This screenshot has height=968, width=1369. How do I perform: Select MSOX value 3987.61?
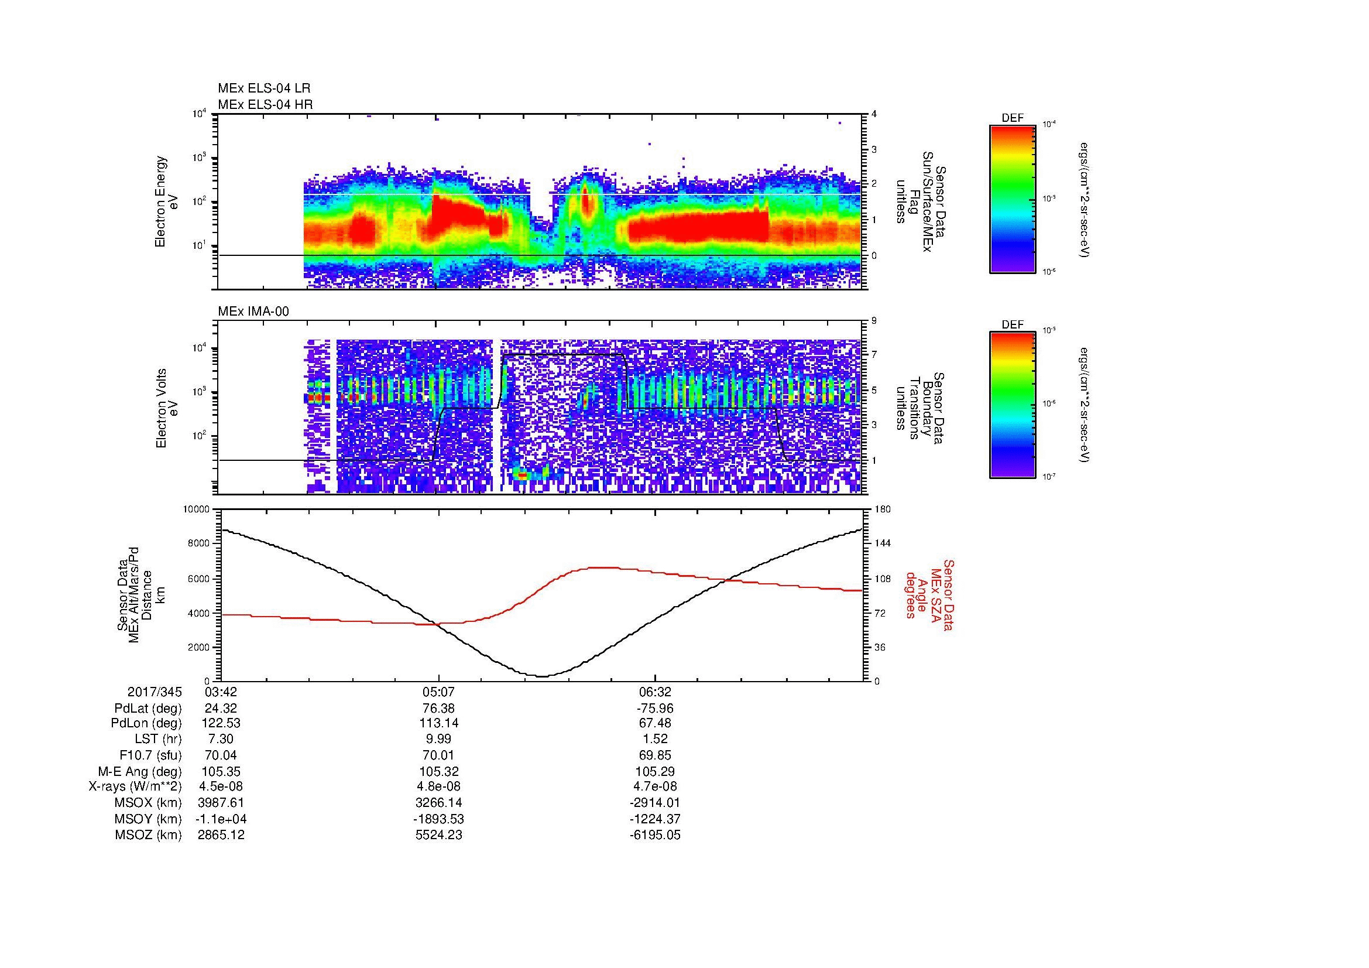(221, 803)
